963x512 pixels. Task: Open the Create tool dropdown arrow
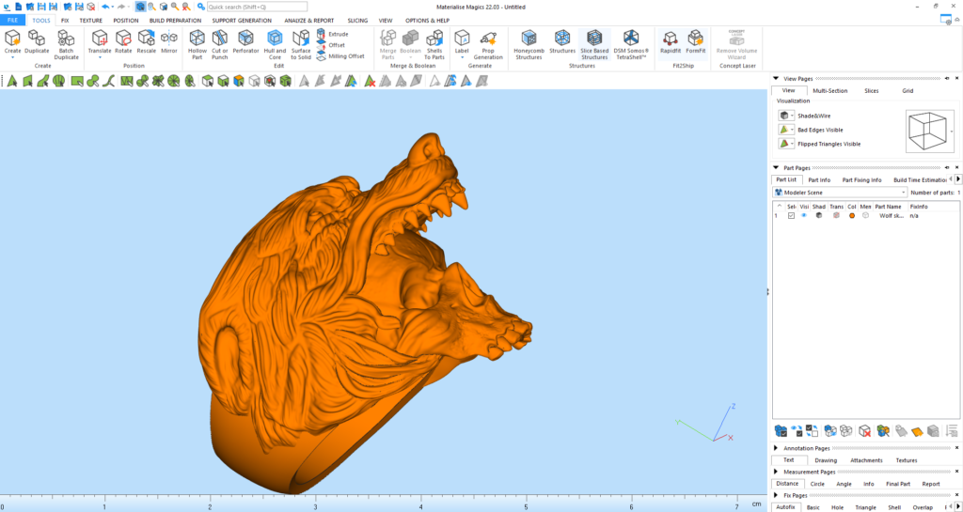(12, 57)
